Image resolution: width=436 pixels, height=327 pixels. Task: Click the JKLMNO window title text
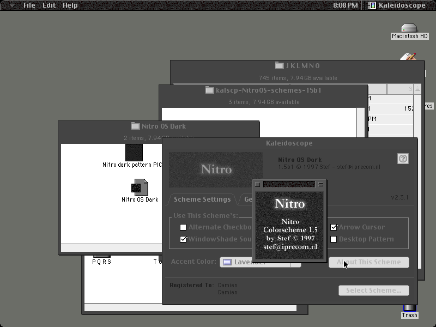coord(303,66)
